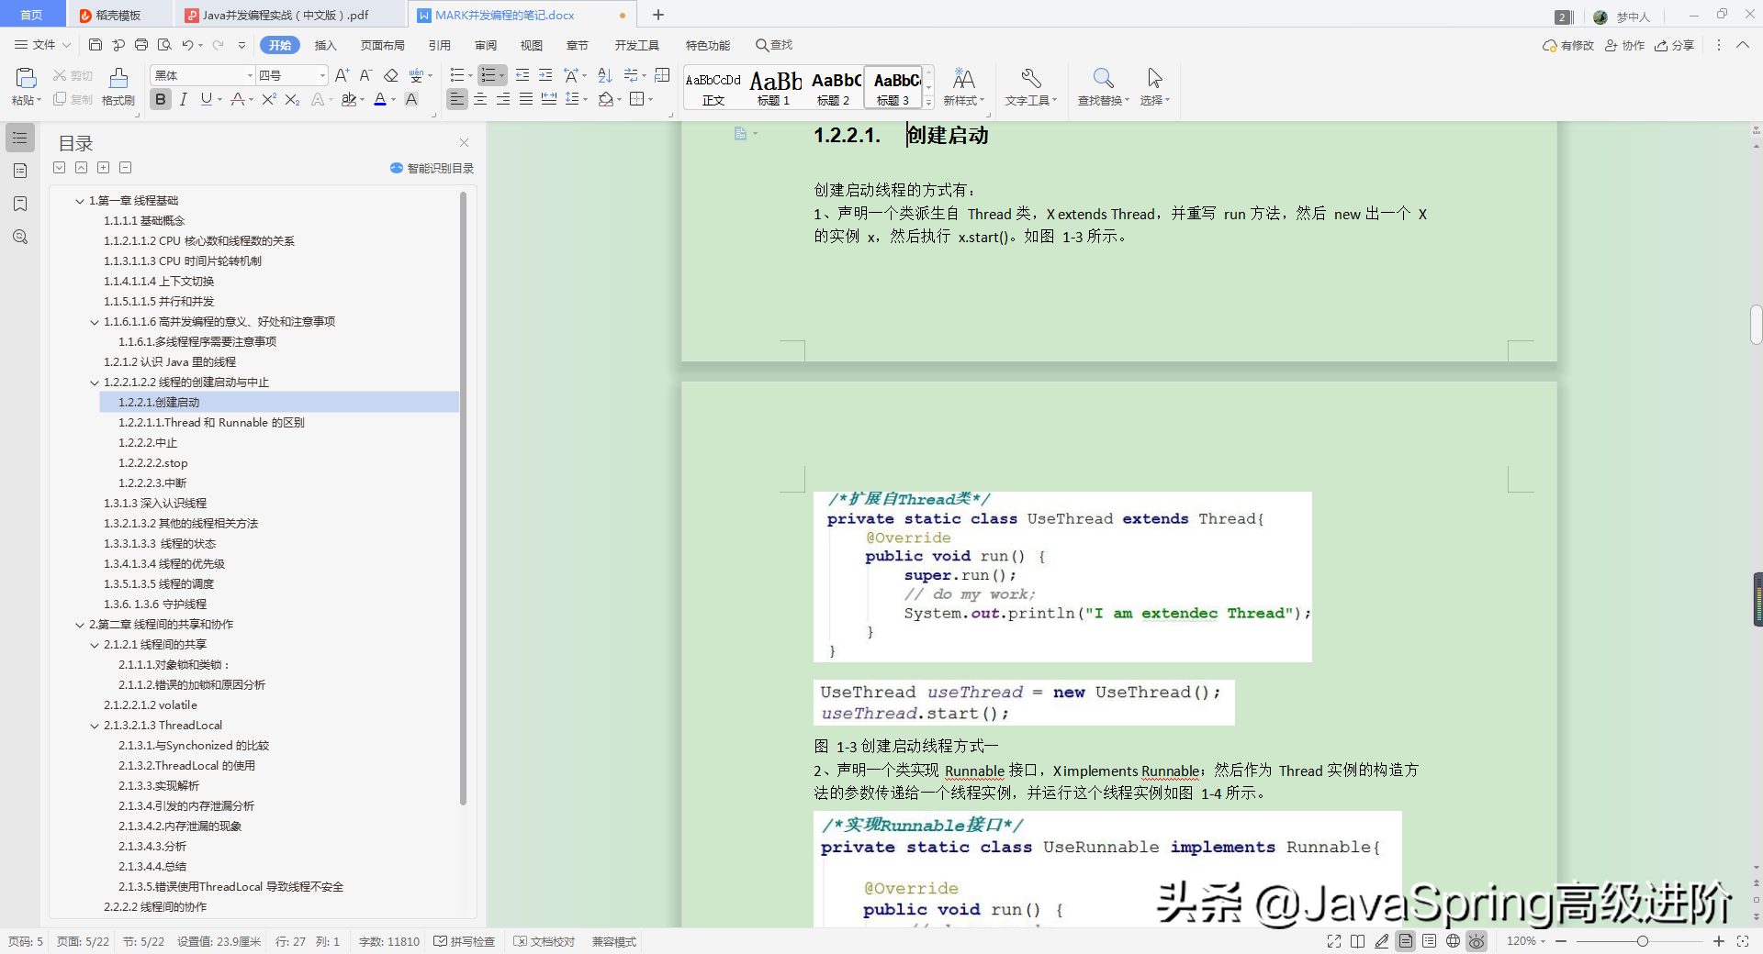Toggle justify alignment

tap(526, 99)
